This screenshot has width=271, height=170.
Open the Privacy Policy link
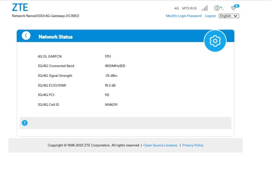(x=193, y=145)
